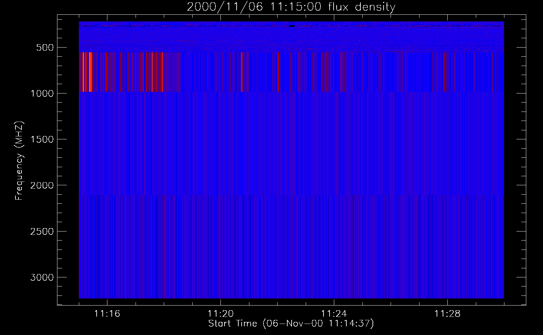The width and height of the screenshot is (543, 335).
Task: Click the 1000 frequency tick label
Action: pos(42,93)
